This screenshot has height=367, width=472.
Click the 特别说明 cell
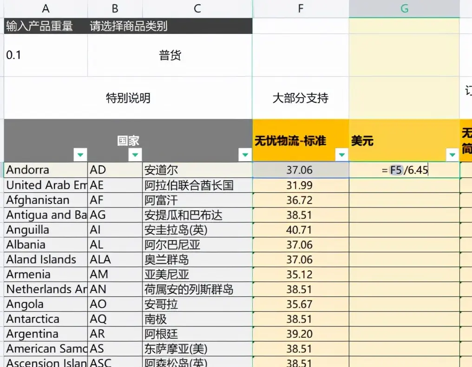(128, 98)
